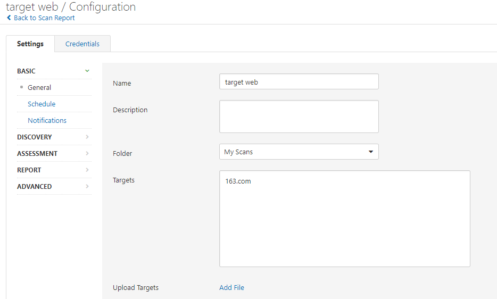Switch to the Credentials tab
The image size is (497, 299).
tap(82, 44)
